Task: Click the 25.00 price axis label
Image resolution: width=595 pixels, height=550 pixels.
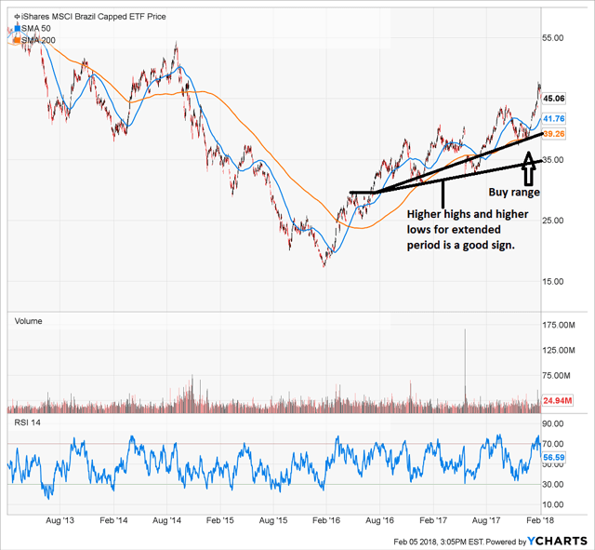Action: (553, 221)
